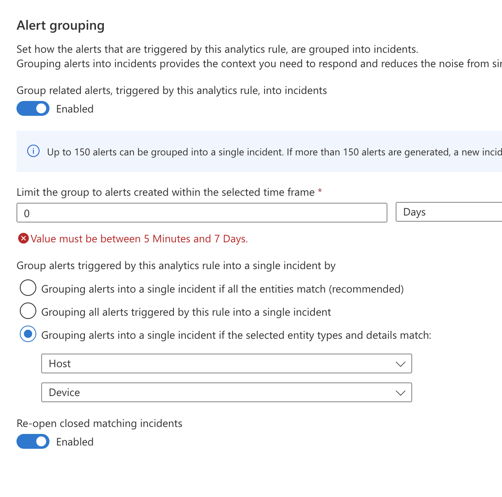Turn off "Re-open closed matching incidents" toggle
The width and height of the screenshot is (502, 497).
[33, 441]
